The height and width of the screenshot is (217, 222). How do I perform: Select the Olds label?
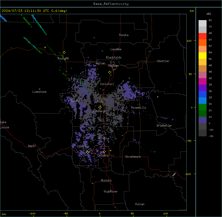pyautogui.click(x=100, y=102)
